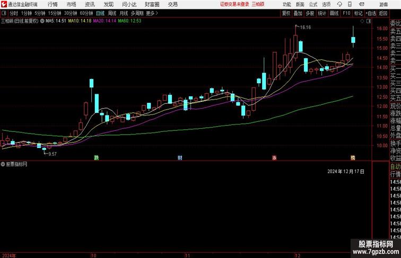Switch to 1分钟 period tab

pos(27,13)
